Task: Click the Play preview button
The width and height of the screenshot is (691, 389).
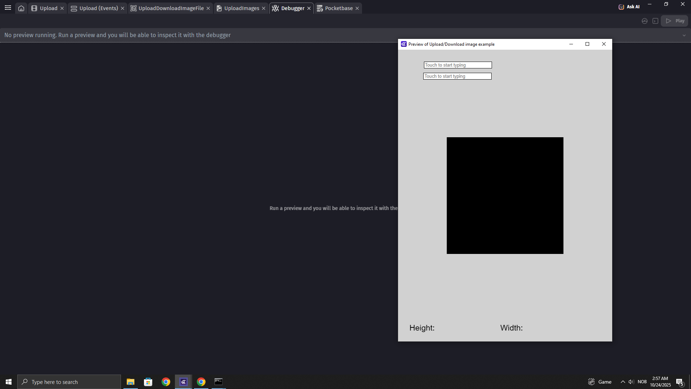Action: coord(674,21)
